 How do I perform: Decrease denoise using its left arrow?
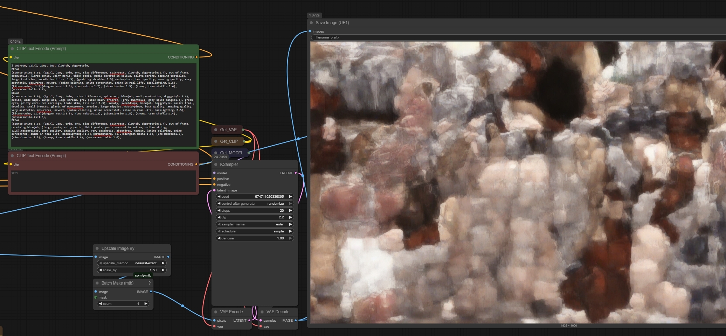click(219, 238)
